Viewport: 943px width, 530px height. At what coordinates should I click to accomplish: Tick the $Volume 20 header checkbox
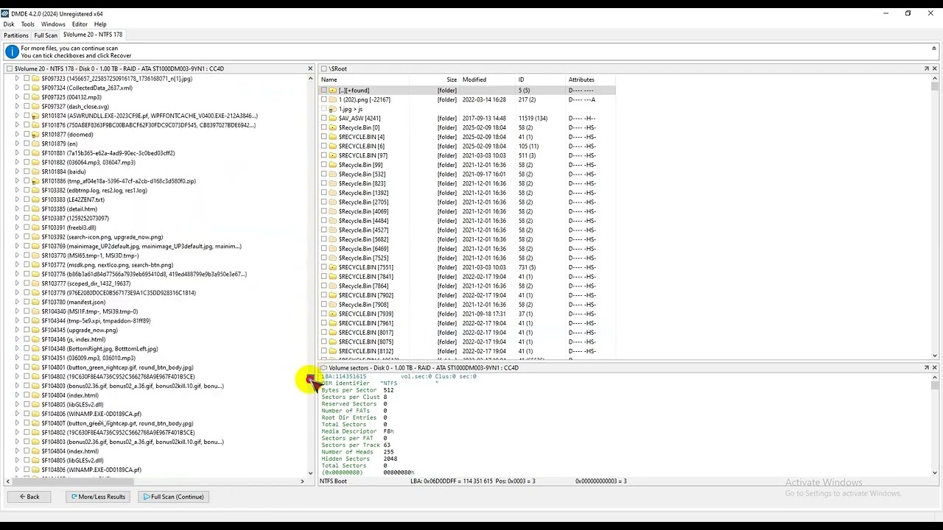click(9, 68)
